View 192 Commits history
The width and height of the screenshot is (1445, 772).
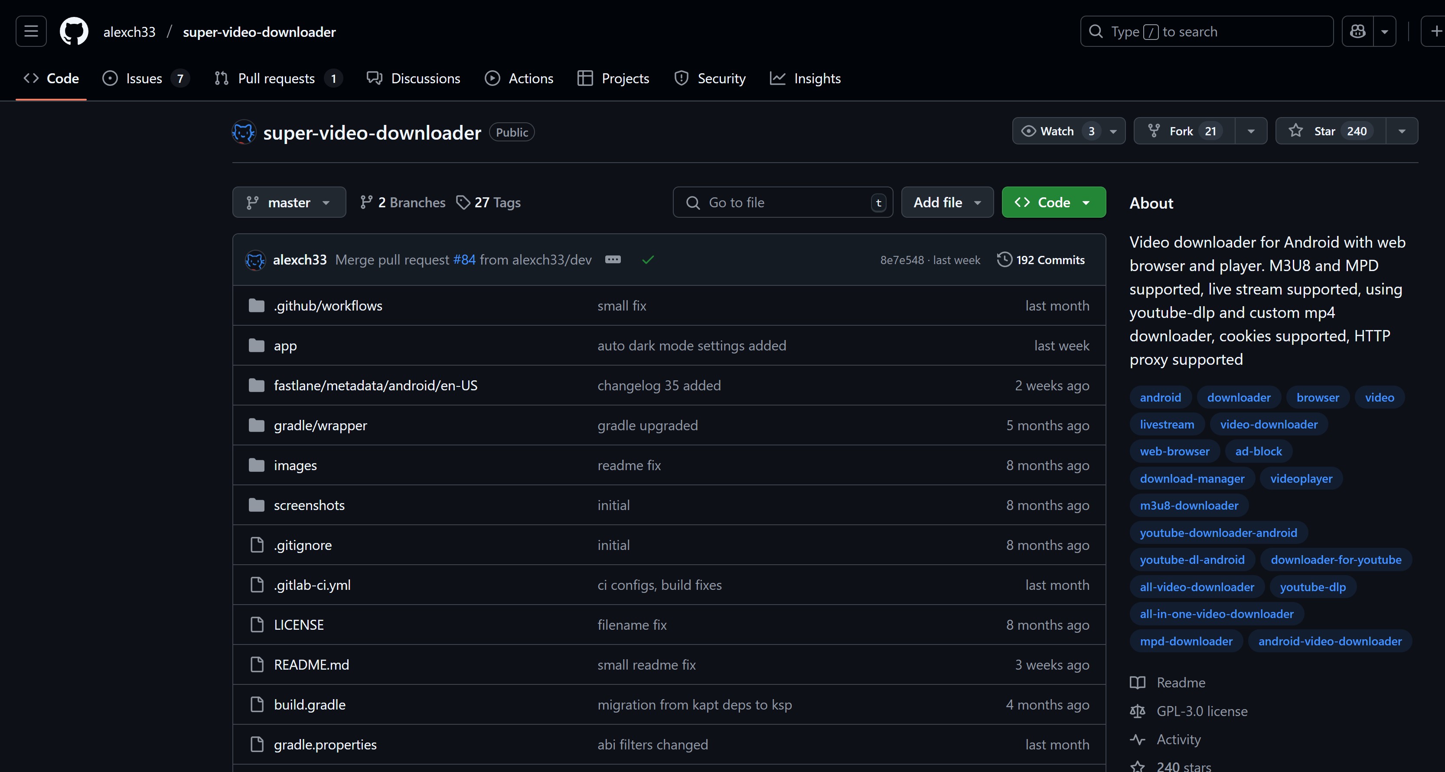click(1041, 260)
